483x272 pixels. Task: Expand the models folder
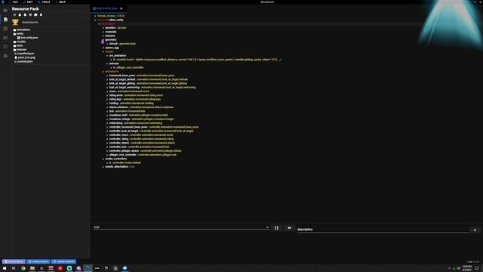(20, 42)
